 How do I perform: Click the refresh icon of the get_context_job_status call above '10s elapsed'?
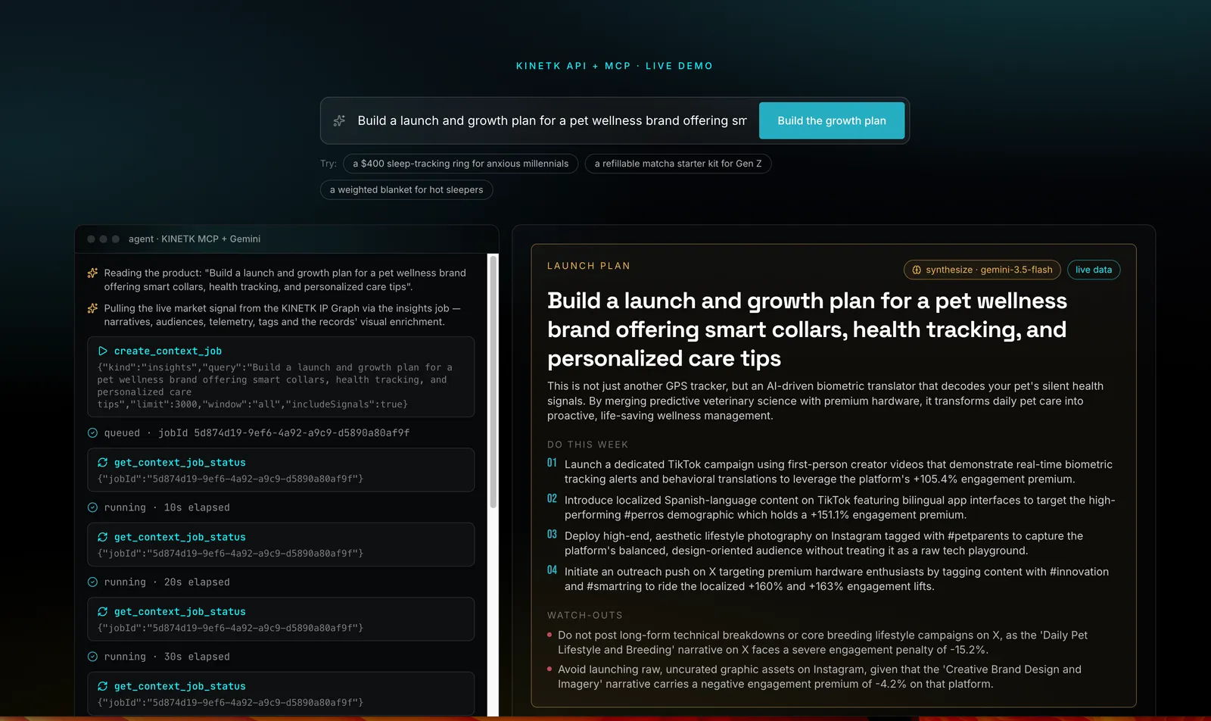(103, 463)
